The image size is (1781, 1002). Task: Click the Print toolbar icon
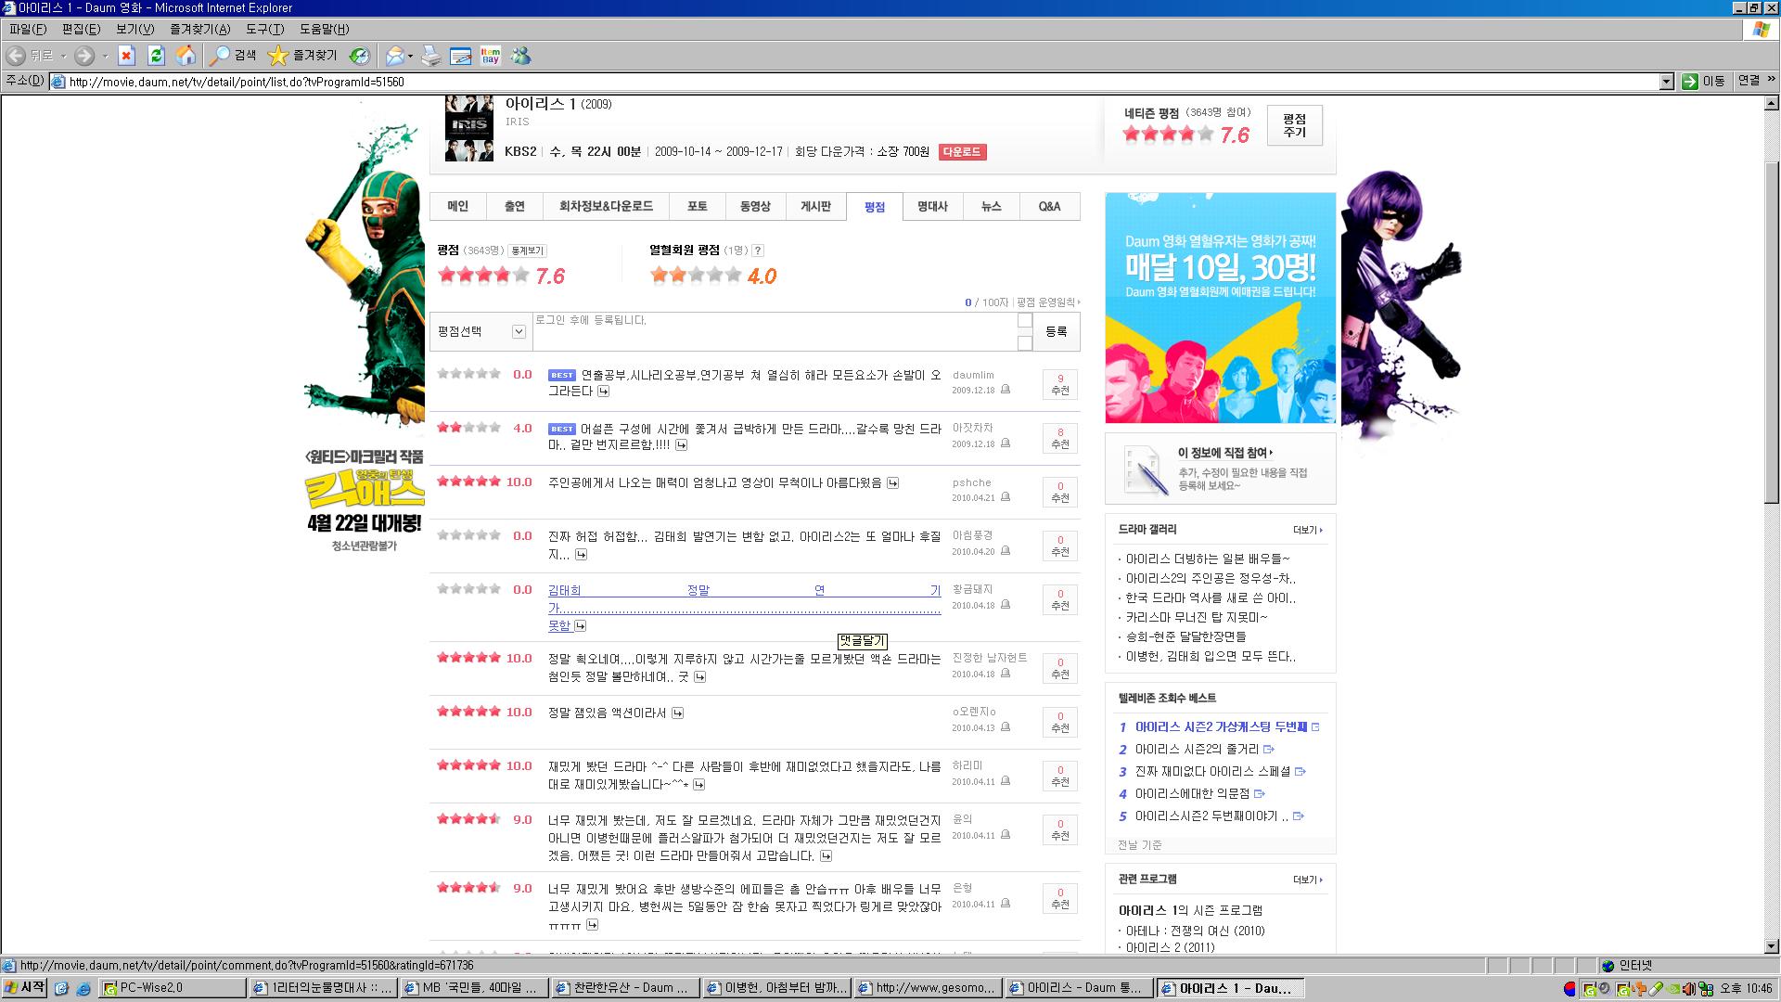pyautogui.click(x=430, y=56)
